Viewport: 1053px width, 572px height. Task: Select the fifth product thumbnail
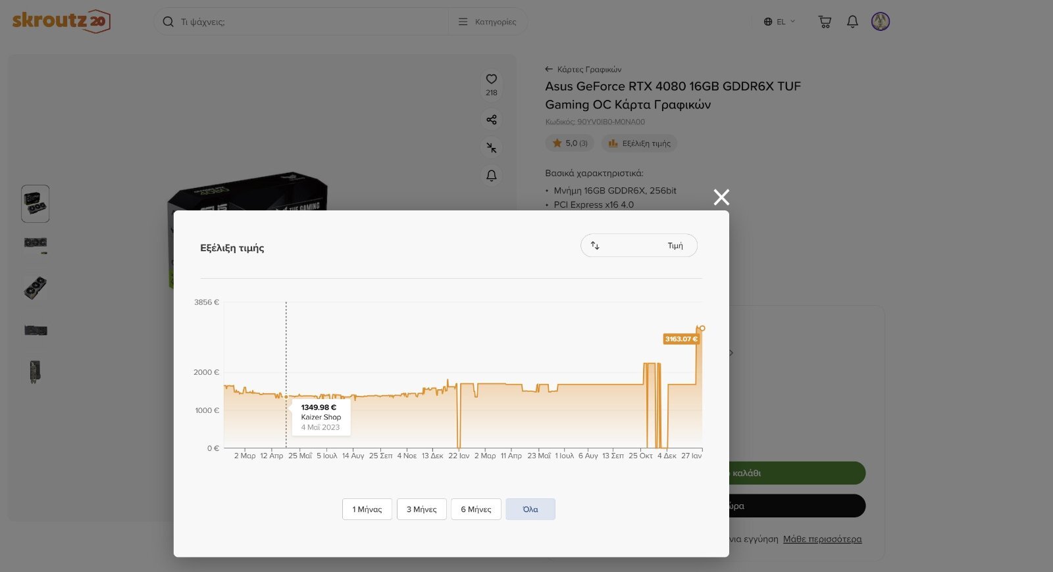(36, 371)
